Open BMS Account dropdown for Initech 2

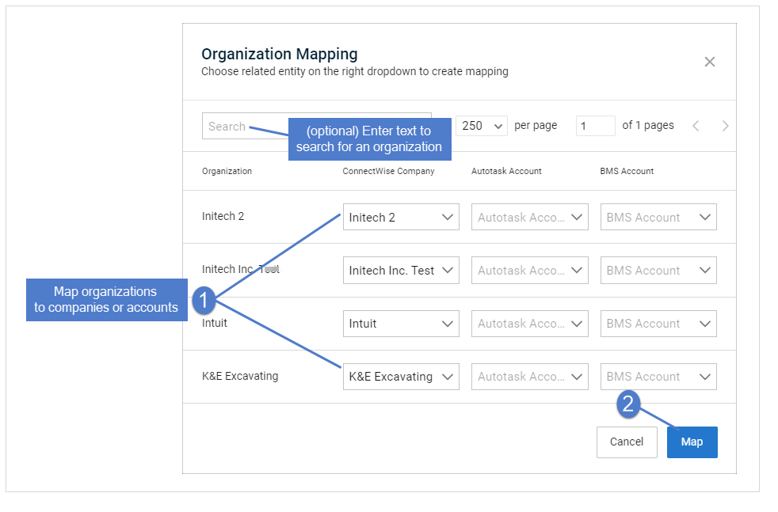click(x=658, y=217)
